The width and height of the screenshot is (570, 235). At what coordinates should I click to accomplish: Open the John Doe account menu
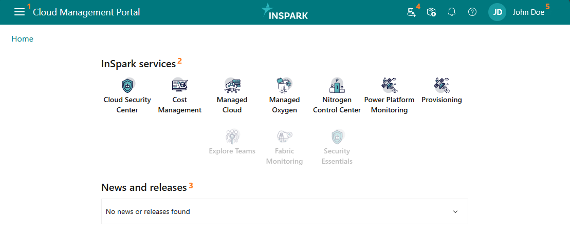528,12
